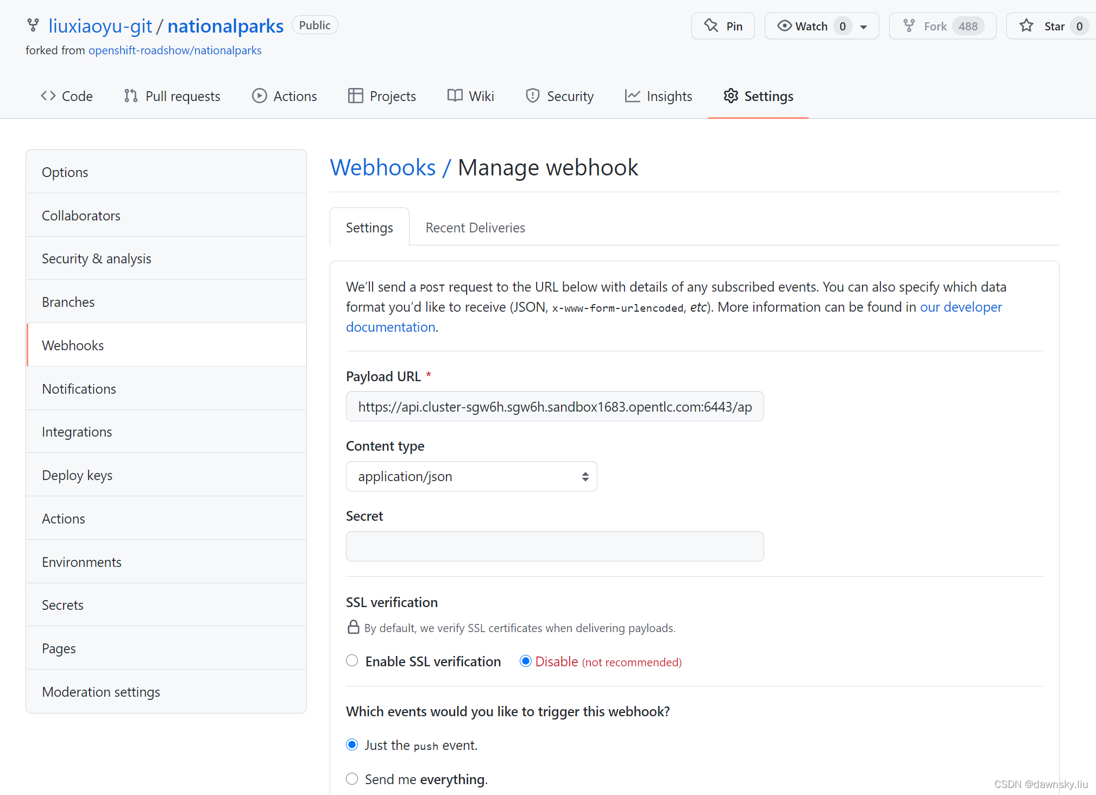Open the Security tab

pyautogui.click(x=560, y=96)
